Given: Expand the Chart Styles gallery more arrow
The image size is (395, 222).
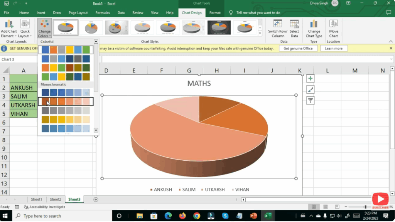Looking at the screenshot, I should (x=260, y=34).
